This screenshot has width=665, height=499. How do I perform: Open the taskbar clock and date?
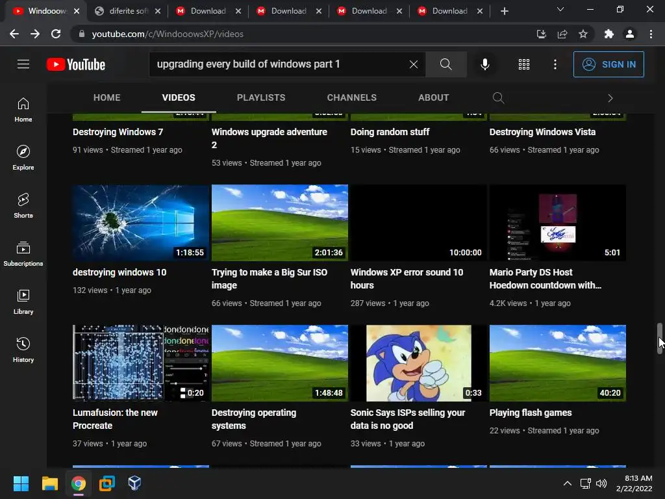(x=634, y=483)
